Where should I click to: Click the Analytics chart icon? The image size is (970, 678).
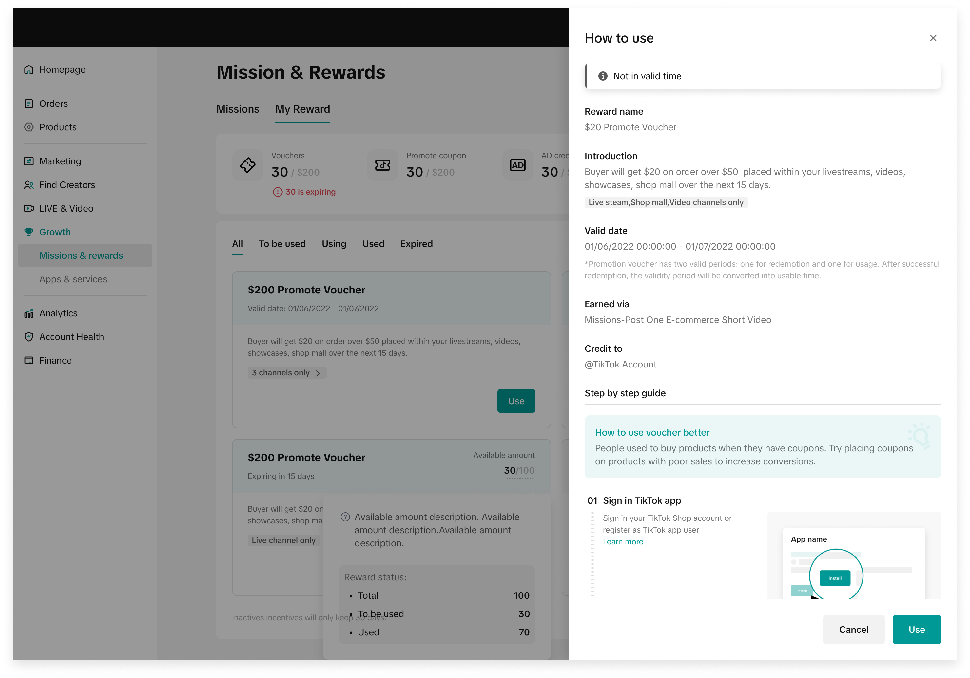[29, 313]
